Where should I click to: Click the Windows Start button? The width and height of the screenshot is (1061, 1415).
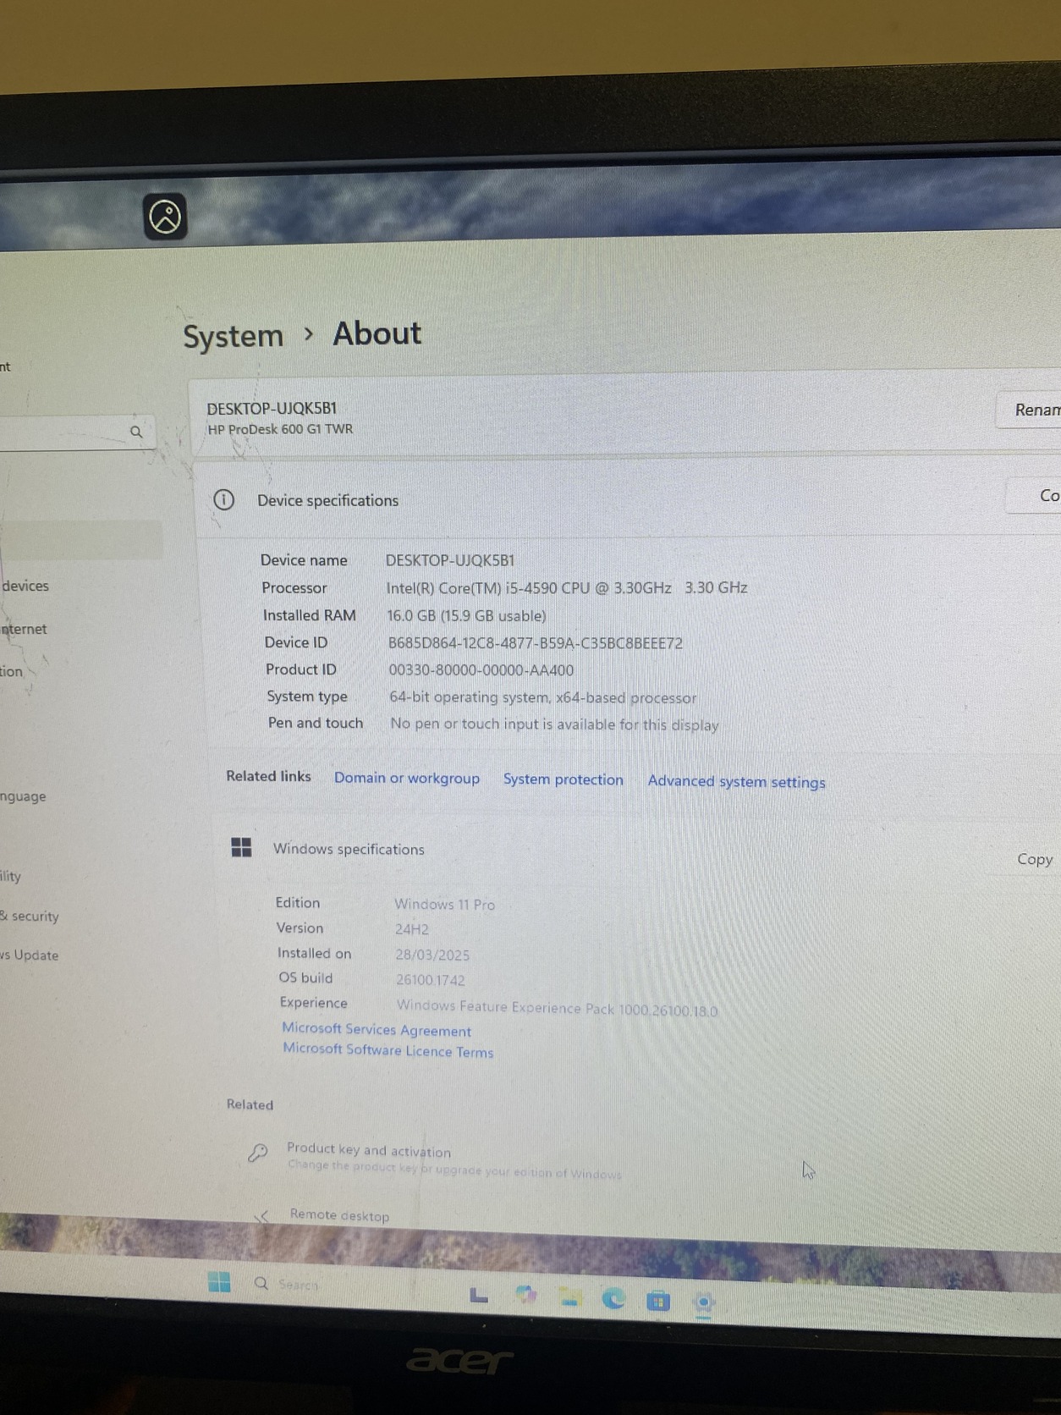[x=219, y=1281]
